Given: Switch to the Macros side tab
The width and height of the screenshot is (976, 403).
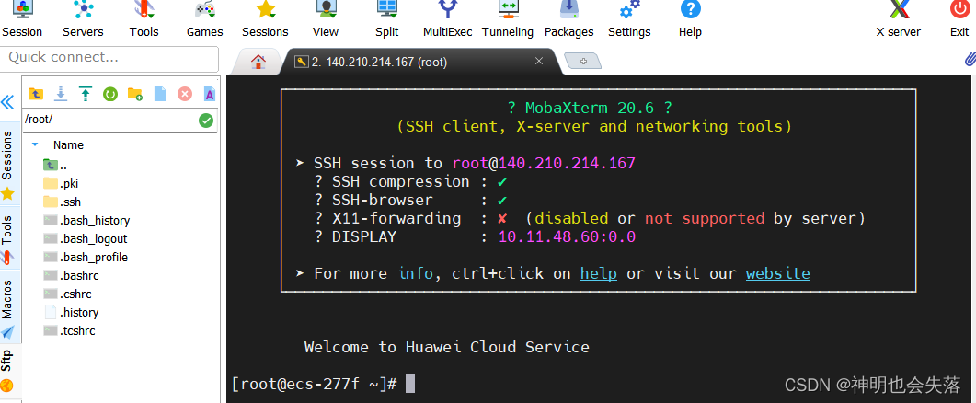Looking at the screenshot, I should coord(7,307).
